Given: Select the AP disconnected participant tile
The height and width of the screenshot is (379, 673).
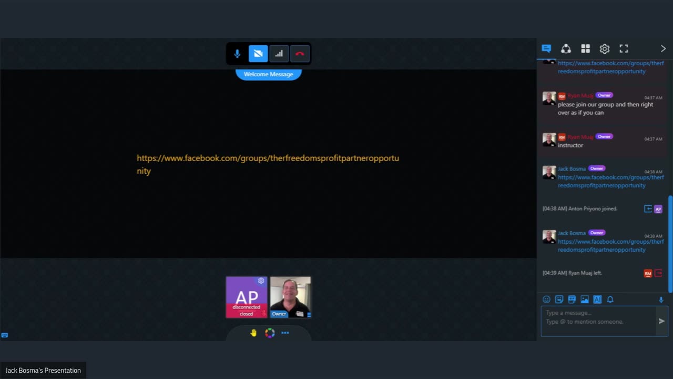Looking at the screenshot, I should [247, 297].
